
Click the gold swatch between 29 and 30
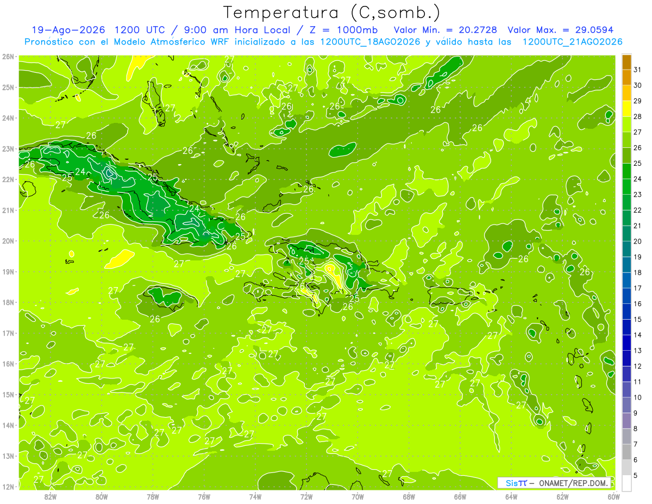tap(626, 93)
